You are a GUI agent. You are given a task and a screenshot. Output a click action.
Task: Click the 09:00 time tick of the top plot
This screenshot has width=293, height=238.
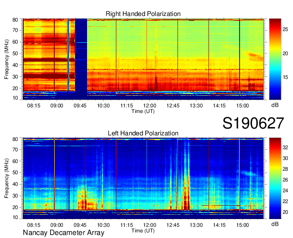pyautogui.click(x=57, y=106)
